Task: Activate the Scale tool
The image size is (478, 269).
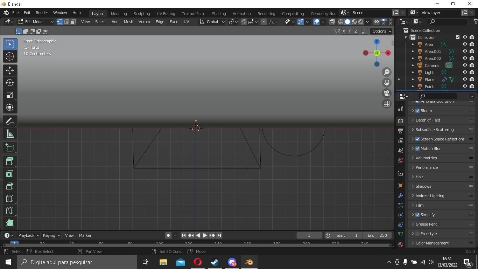Action: [10, 95]
